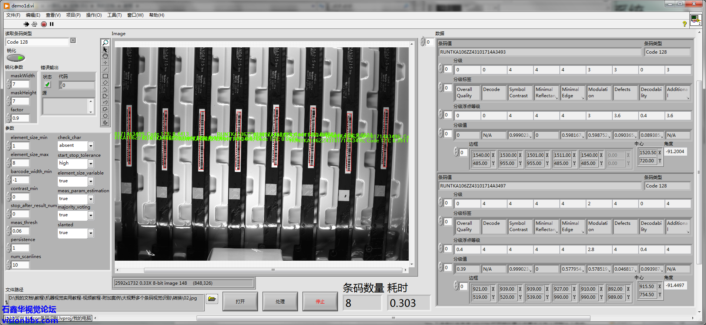Viewport: 706px width, 325px height.
Task: Click the persistence value field
Action: (x=20, y=248)
